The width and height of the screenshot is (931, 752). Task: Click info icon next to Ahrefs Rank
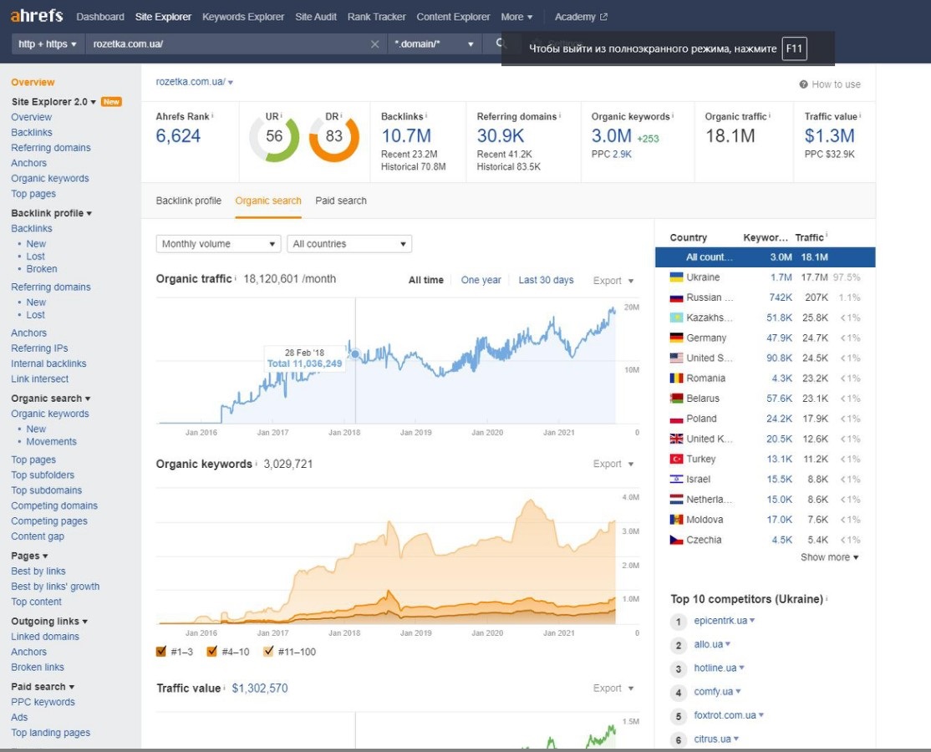point(212,116)
